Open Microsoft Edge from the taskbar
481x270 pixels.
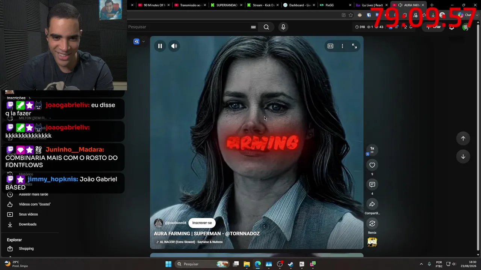point(258,264)
